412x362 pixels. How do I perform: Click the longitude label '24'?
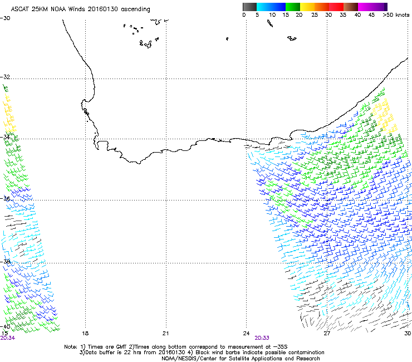click(246, 334)
